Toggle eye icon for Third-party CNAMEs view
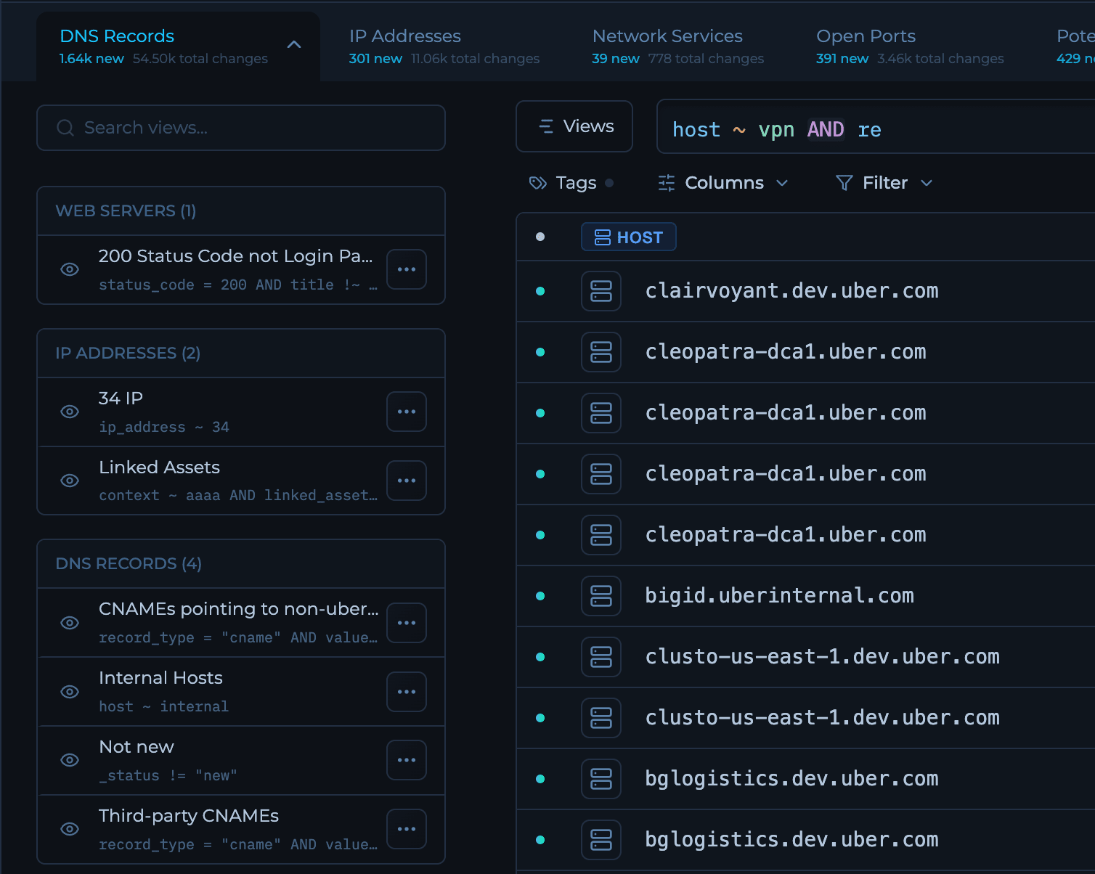 pos(70,829)
